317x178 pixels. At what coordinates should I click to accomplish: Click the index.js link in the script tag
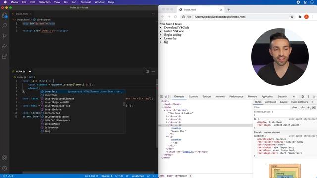(188, 152)
